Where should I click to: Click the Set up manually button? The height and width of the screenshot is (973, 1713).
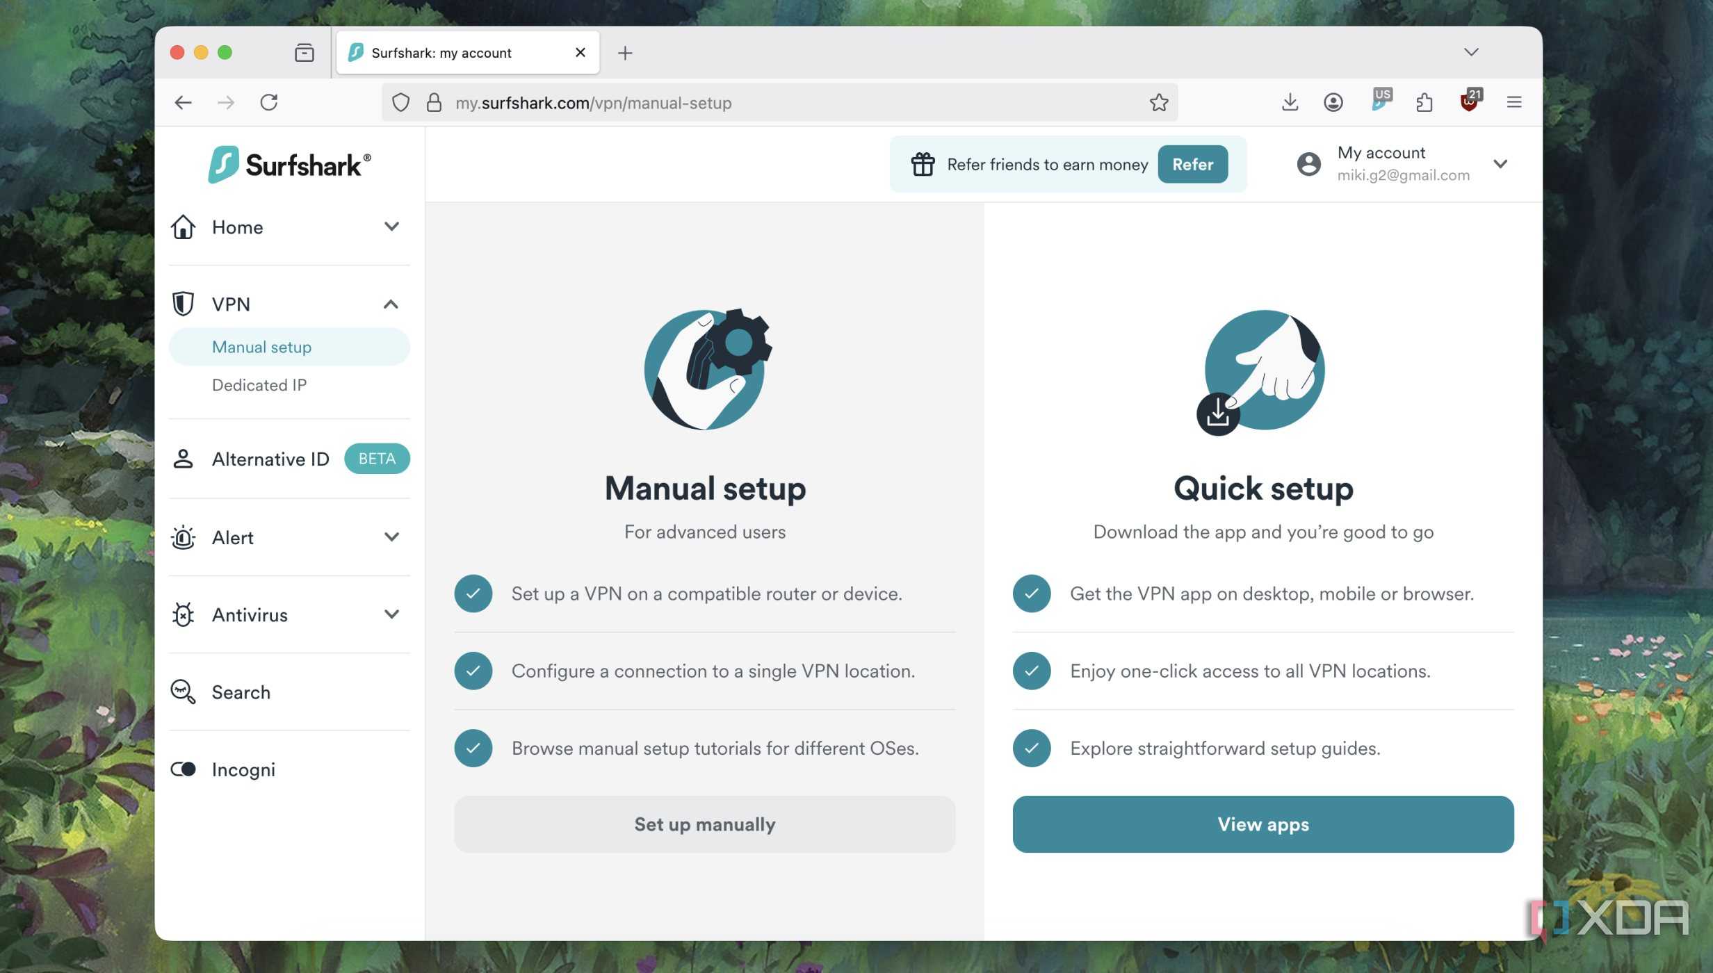704,824
